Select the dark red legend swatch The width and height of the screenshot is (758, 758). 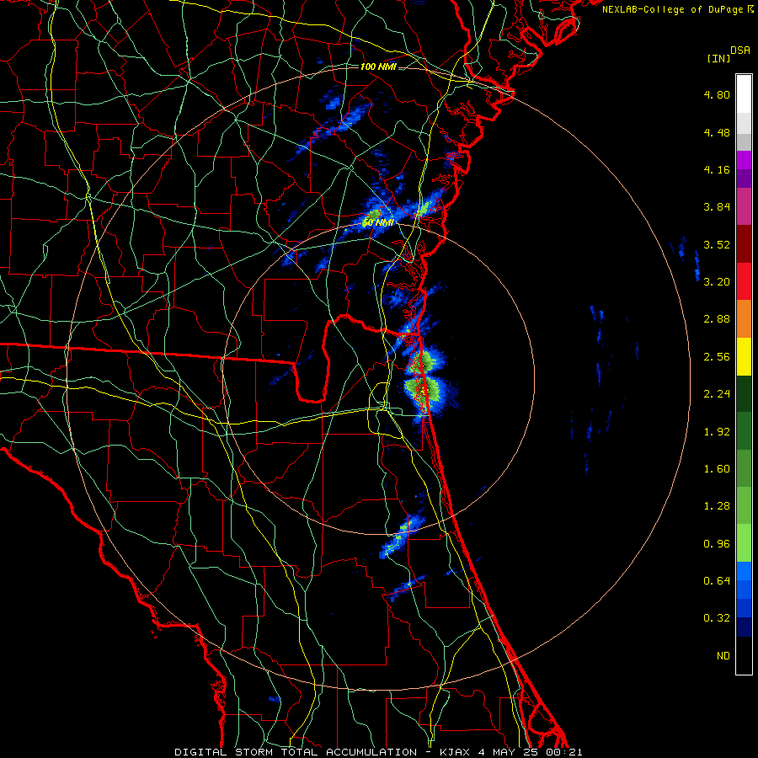[744, 244]
